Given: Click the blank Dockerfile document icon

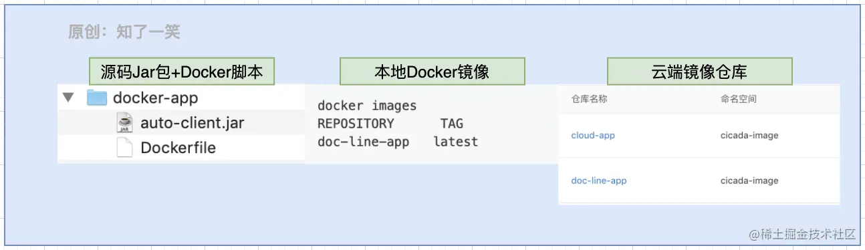Looking at the screenshot, I should pos(124,147).
